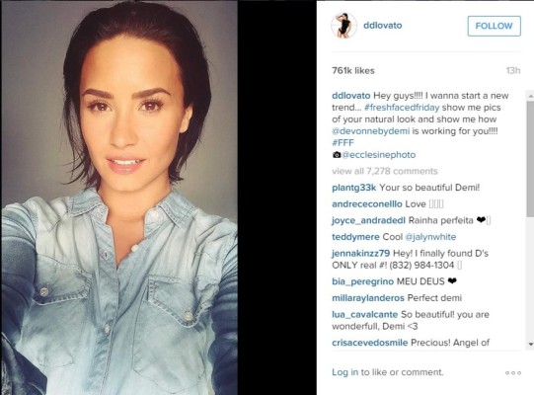Open the @devonnebydemi mention link

(x=370, y=131)
